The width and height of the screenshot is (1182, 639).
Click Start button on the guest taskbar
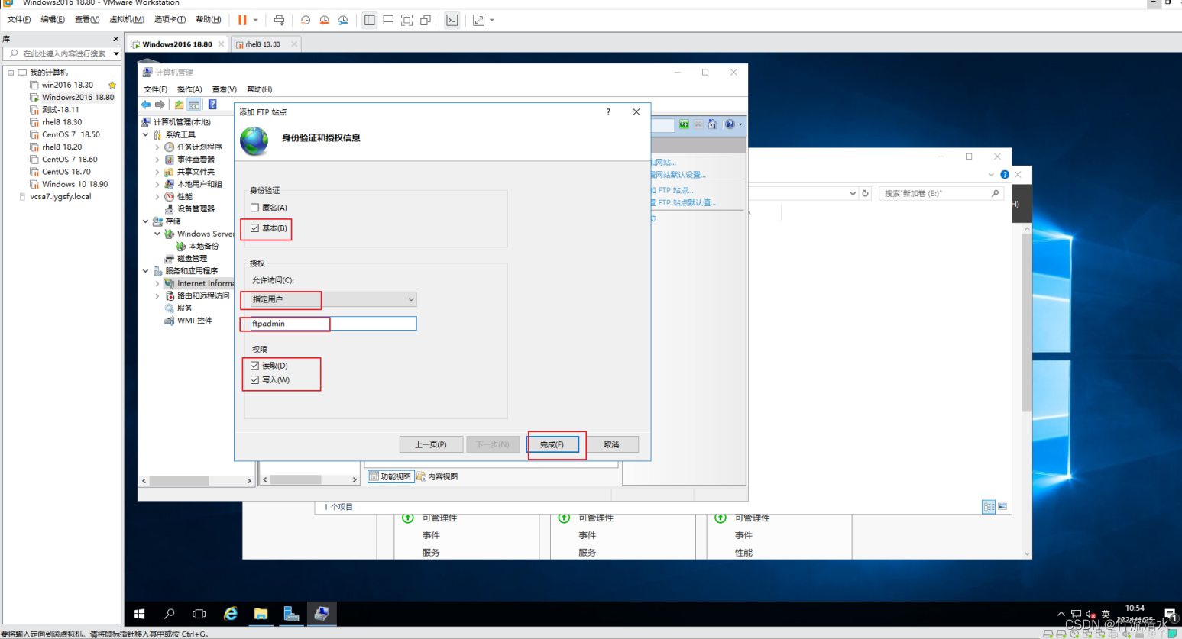pos(139,614)
